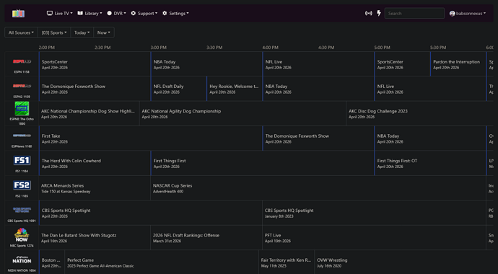
Task: Open PFT Live on NBC Sports
Action: click(374, 237)
